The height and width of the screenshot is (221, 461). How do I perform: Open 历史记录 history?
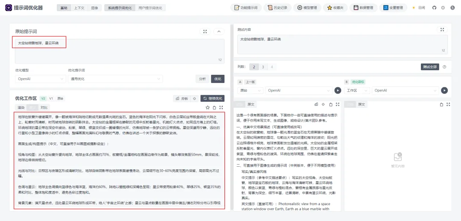pos(277,8)
